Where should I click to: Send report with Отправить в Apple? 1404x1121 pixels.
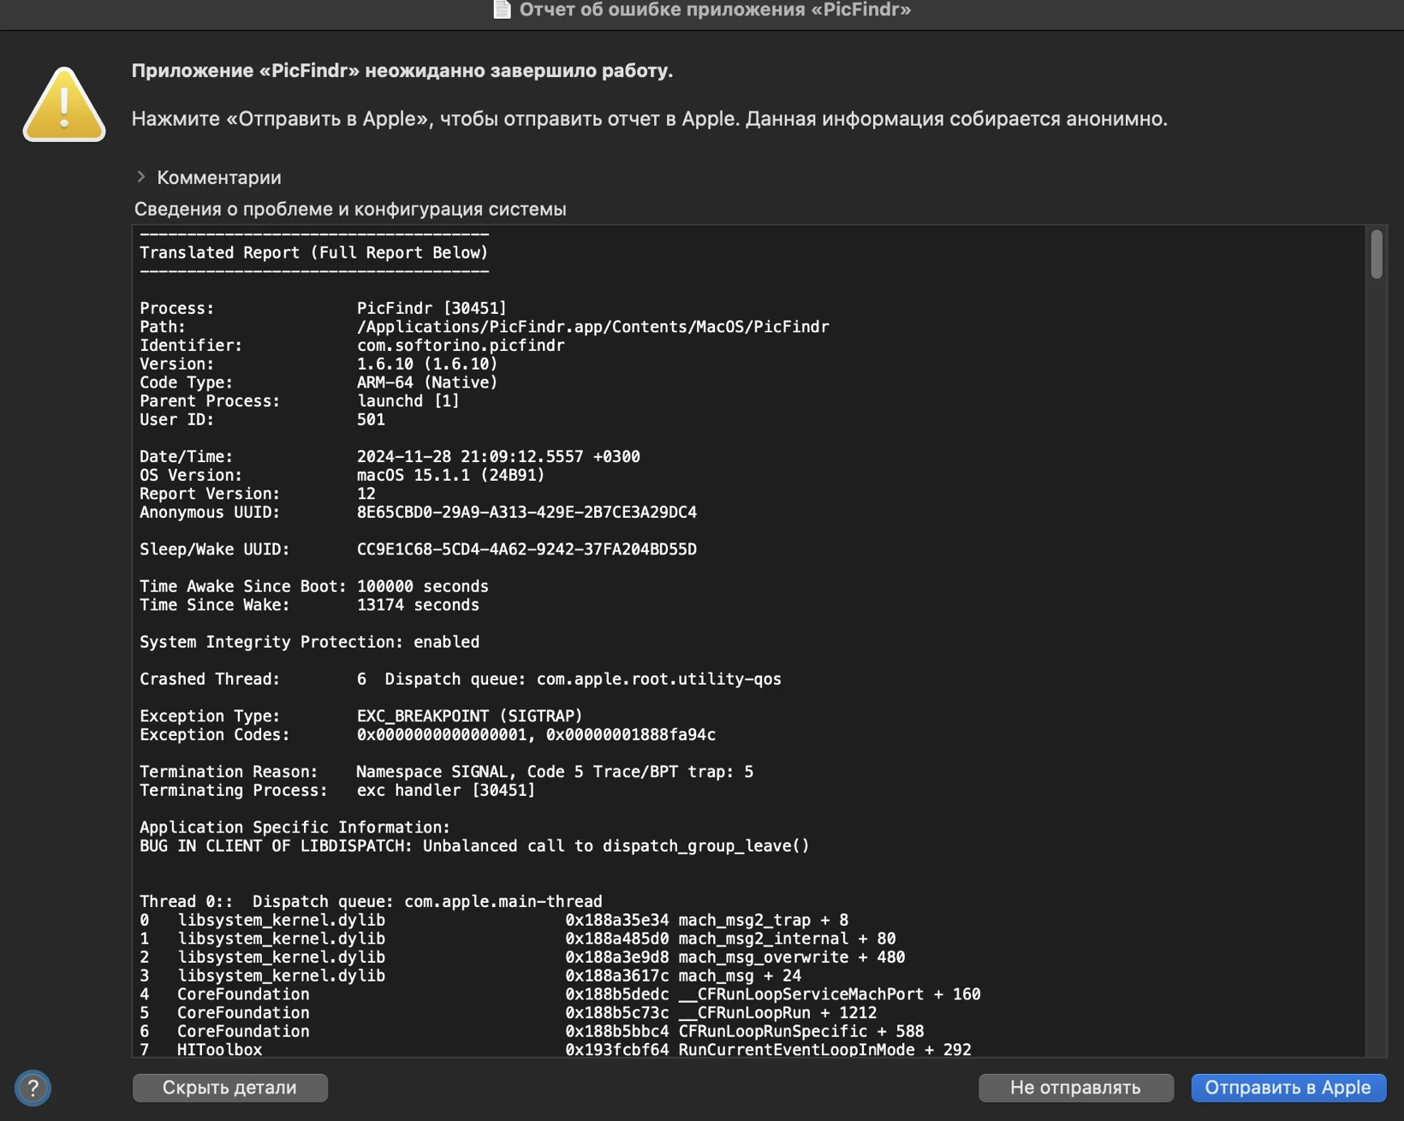point(1288,1088)
